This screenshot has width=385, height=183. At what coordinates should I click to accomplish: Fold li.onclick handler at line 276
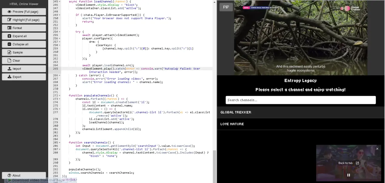coord(60,109)
